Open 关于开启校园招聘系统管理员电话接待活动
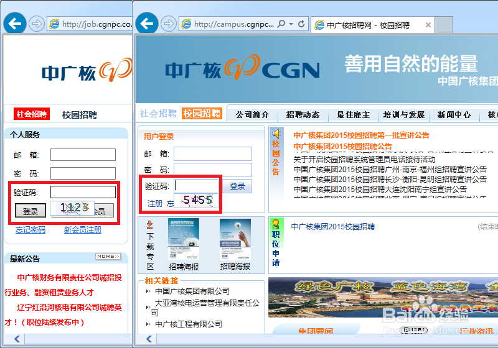Image resolution: width=498 pixels, height=348 pixels. click(364, 159)
